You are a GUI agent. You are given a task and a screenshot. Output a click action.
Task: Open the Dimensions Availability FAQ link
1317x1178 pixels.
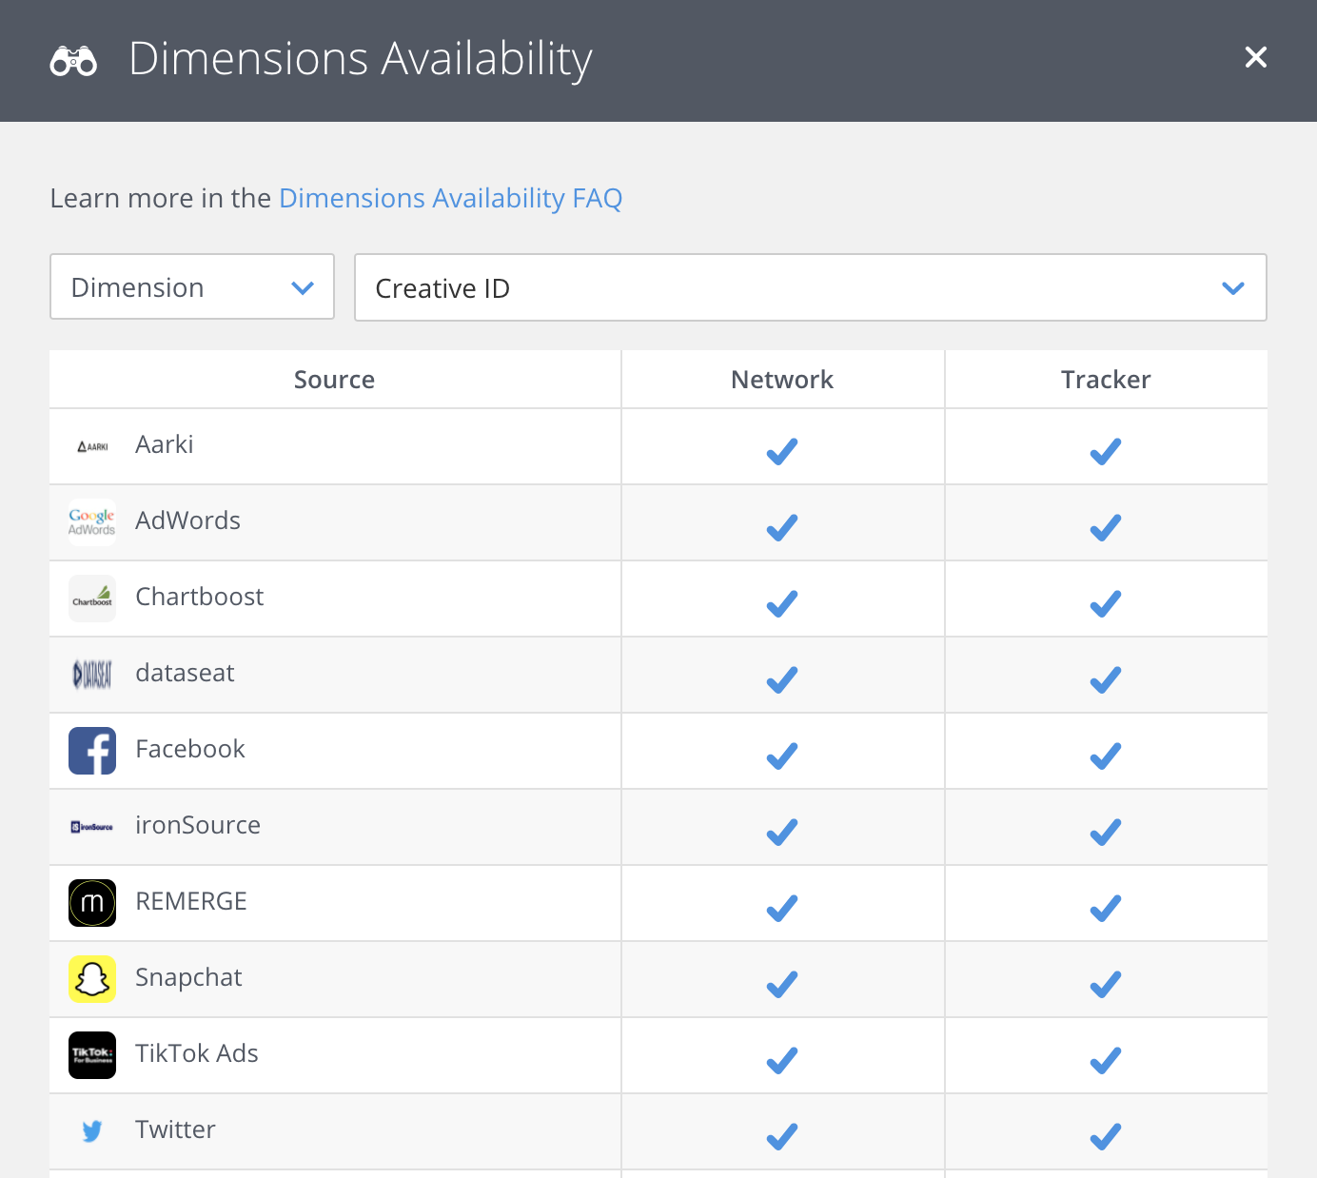(x=450, y=198)
